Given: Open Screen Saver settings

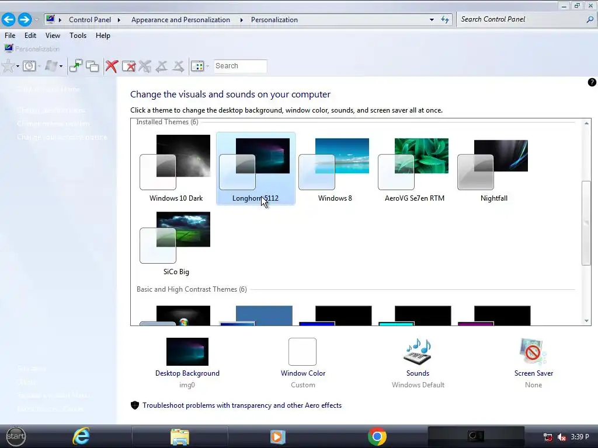Looking at the screenshot, I should (x=534, y=363).
